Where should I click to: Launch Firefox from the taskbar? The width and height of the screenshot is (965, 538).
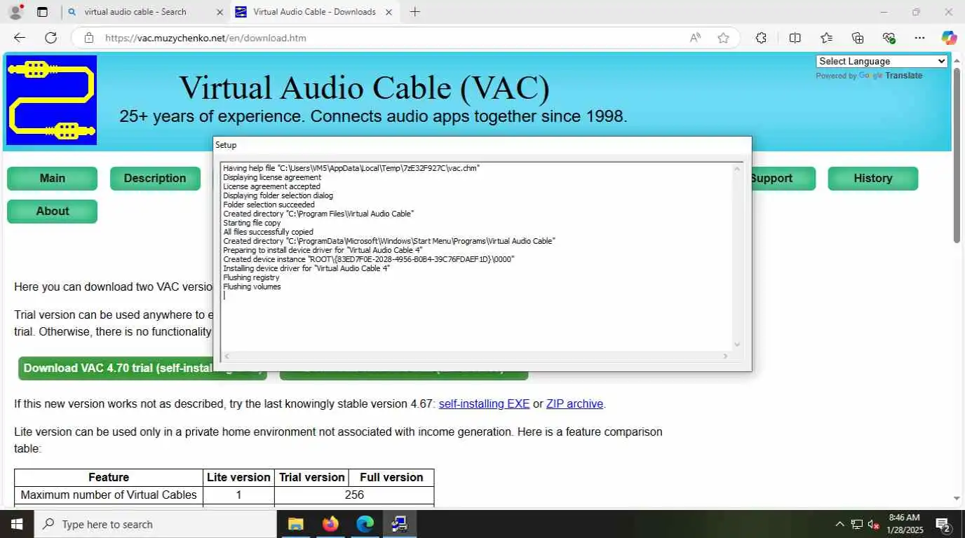(x=330, y=524)
